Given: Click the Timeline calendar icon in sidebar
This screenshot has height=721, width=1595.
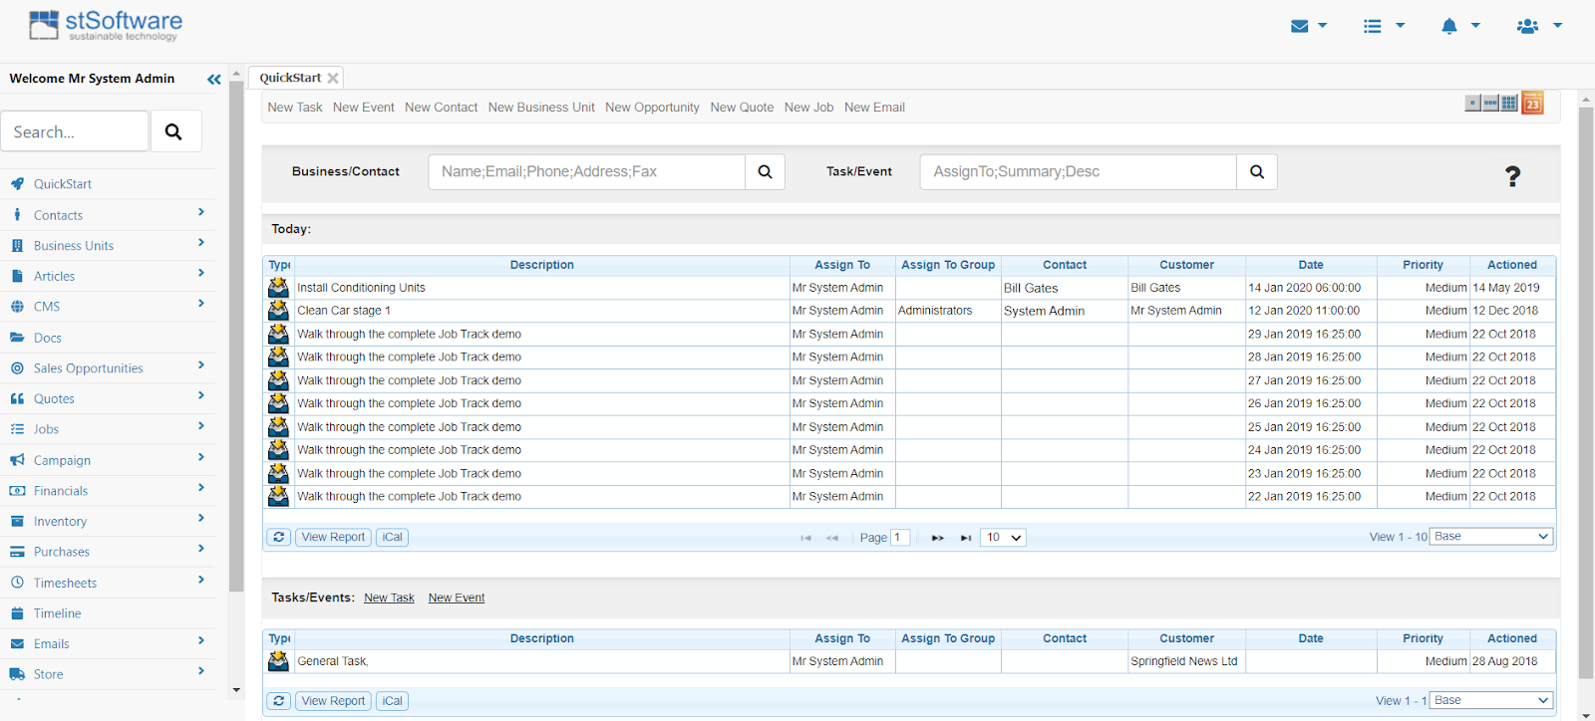Looking at the screenshot, I should tap(17, 613).
